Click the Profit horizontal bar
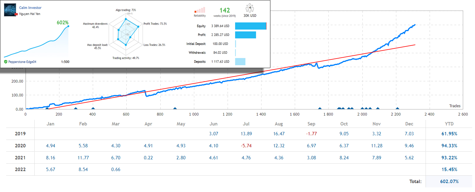This screenshot has height=192, width=475. 245,35
